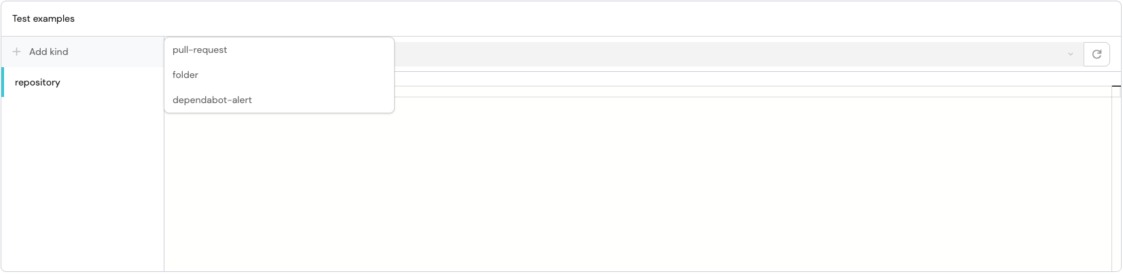Click the teal indicator on repository tab
Viewport: 1123px width, 274px height.
[3, 83]
